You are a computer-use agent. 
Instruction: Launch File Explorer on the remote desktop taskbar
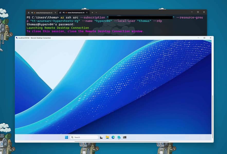click(107, 137)
